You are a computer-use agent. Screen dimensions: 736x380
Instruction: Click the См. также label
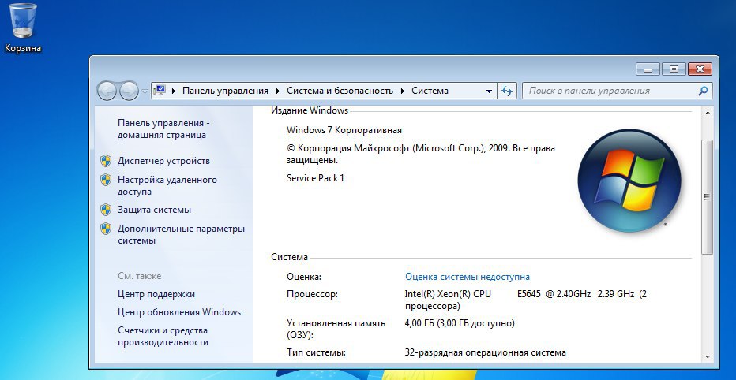point(140,276)
